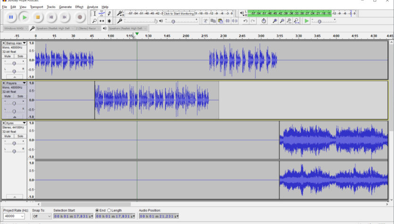Screen dimensions: 394x224
Task: Select the Length radio button
Action: pos(109,210)
